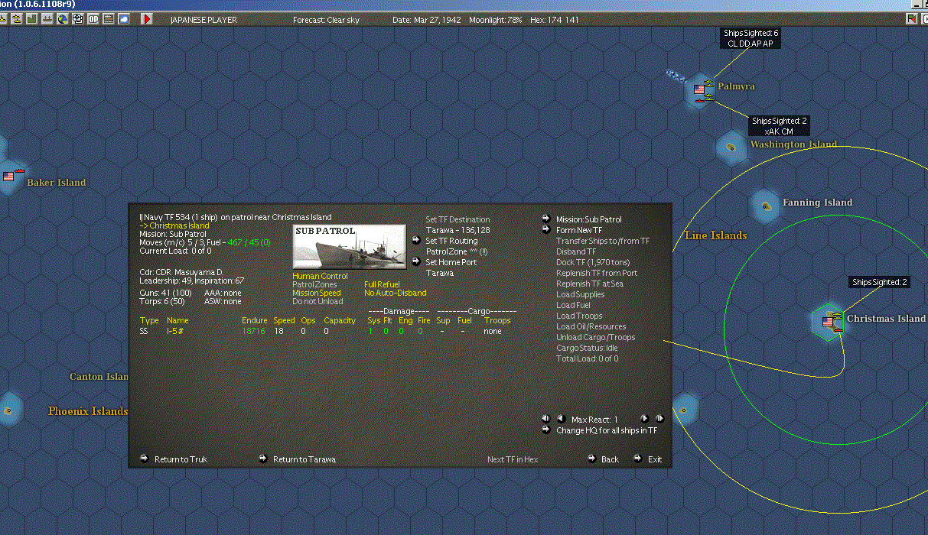Toggle Mission Speed setting
This screenshot has height=535, width=928.
tap(317, 293)
